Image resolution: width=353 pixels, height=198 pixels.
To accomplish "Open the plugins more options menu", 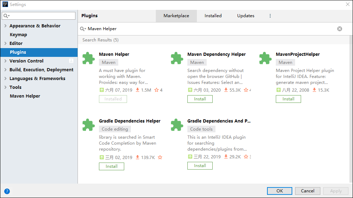I will [x=270, y=16].
